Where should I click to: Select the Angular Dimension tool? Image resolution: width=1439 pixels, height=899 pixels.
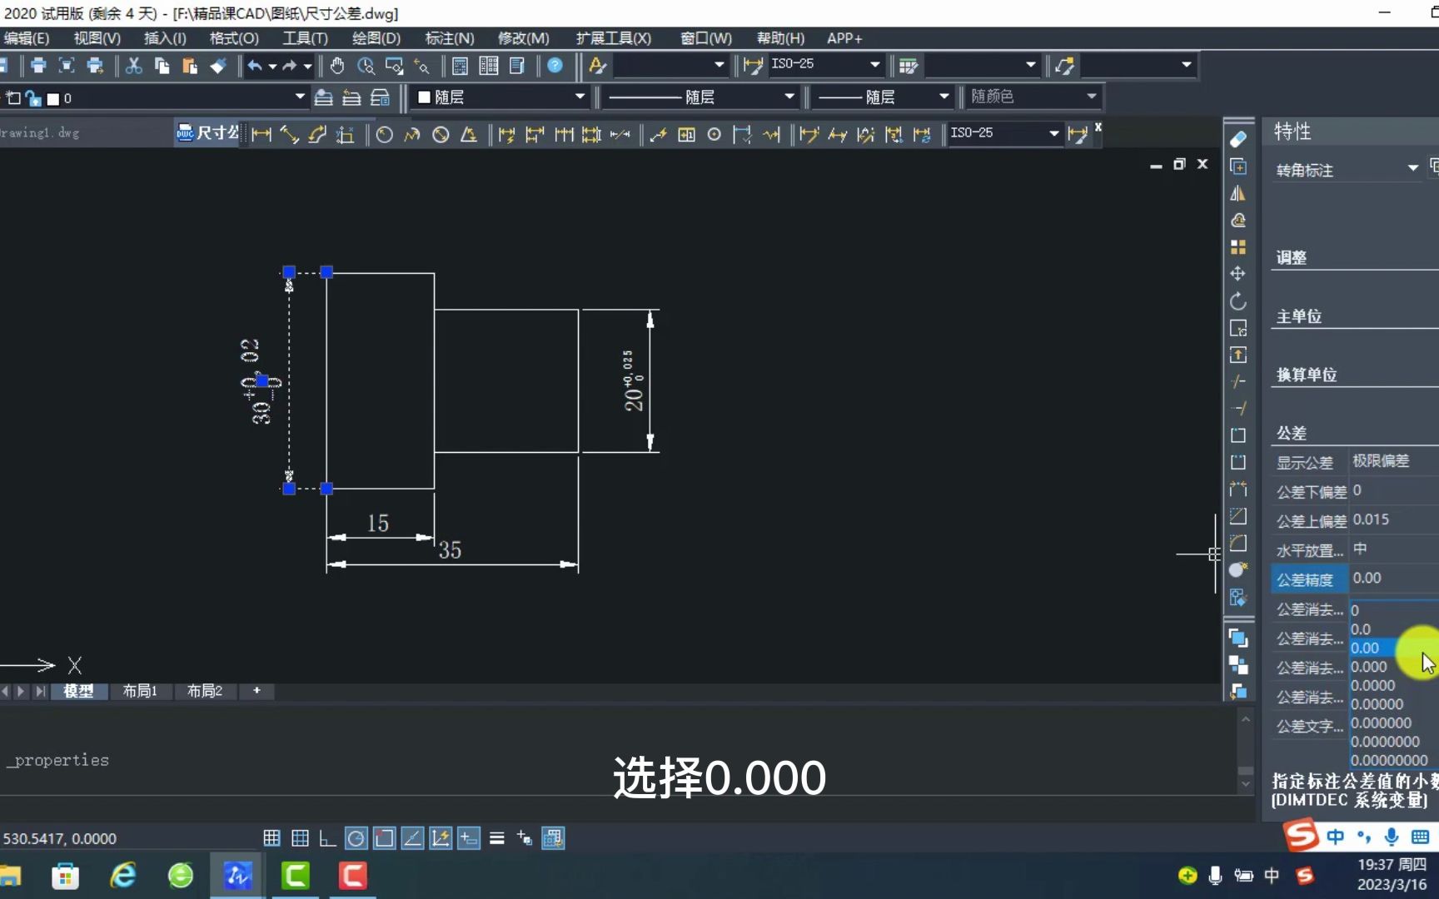click(x=469, y=133)
